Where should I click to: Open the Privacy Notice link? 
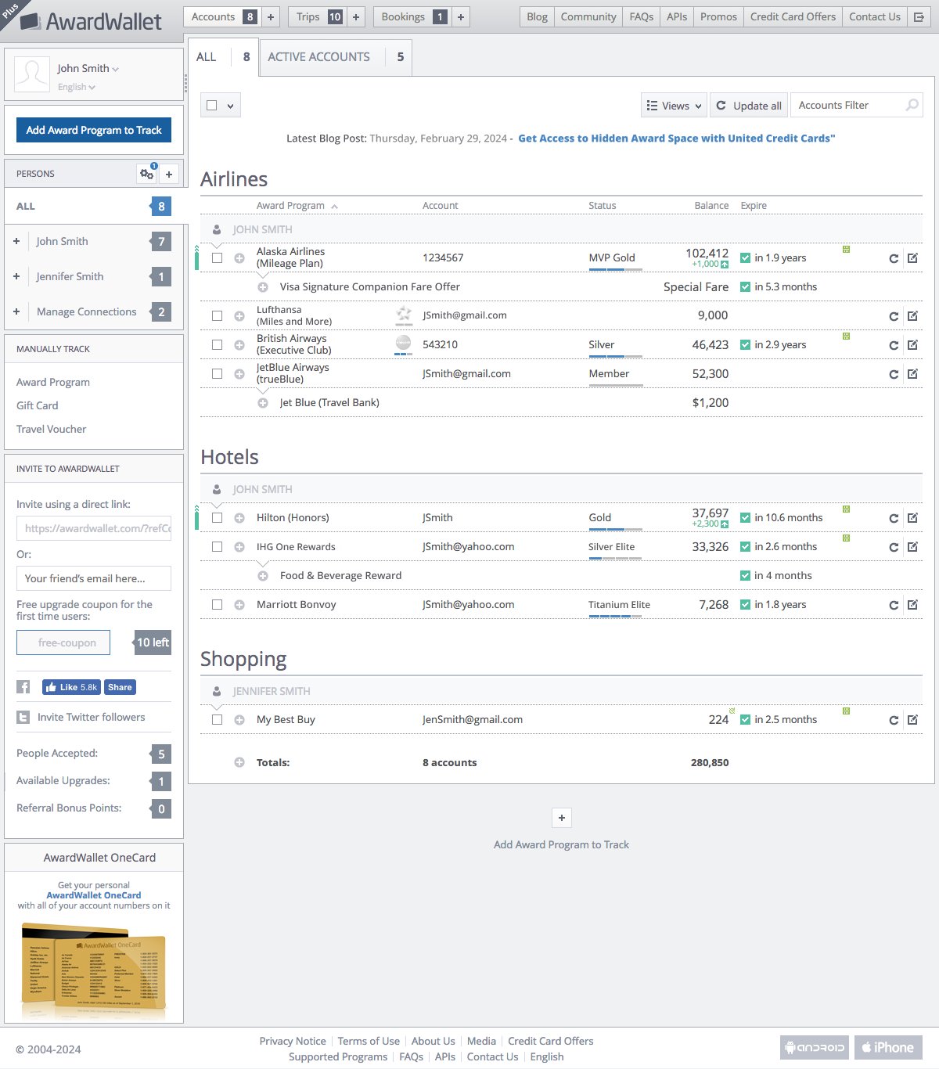[x=293, y=1042]
